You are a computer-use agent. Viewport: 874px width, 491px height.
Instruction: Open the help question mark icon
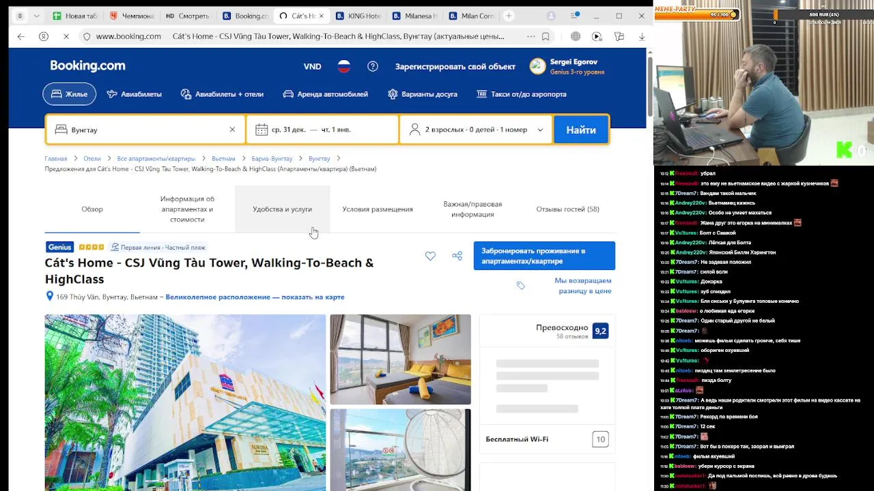pos(373,66)
